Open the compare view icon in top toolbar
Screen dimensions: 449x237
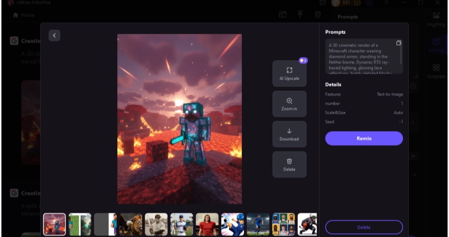click(x=283, y=15)
